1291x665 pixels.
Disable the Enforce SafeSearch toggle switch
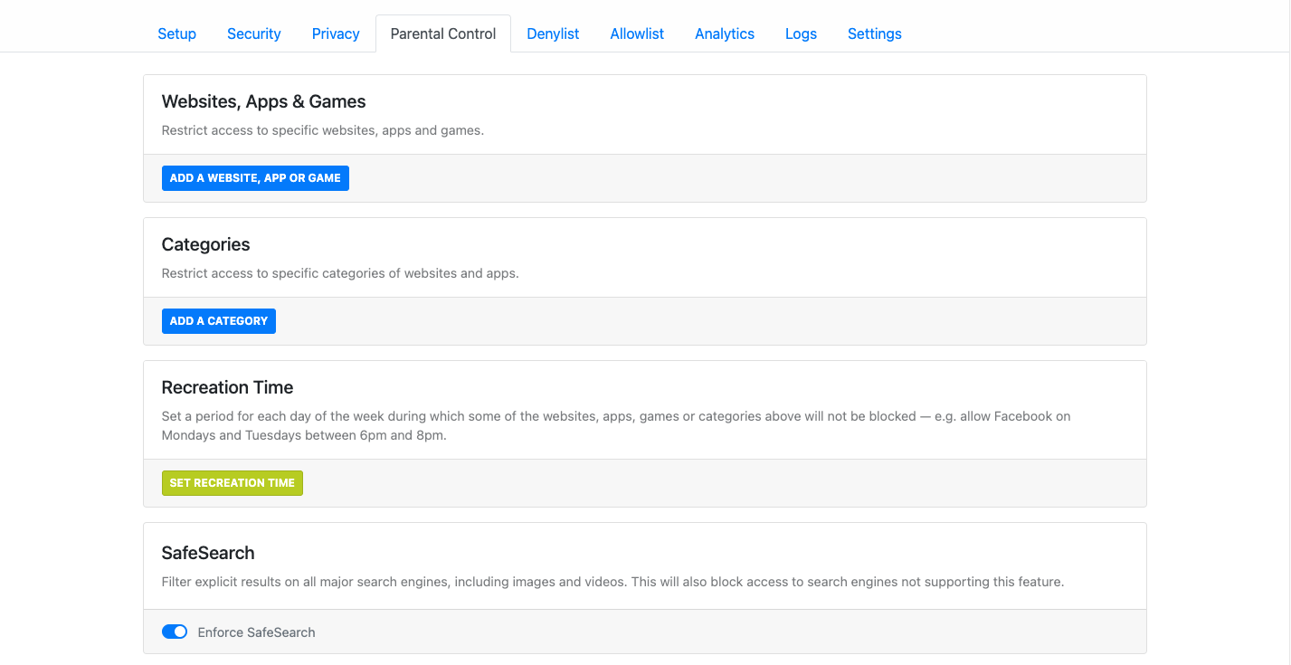[175, 632]
